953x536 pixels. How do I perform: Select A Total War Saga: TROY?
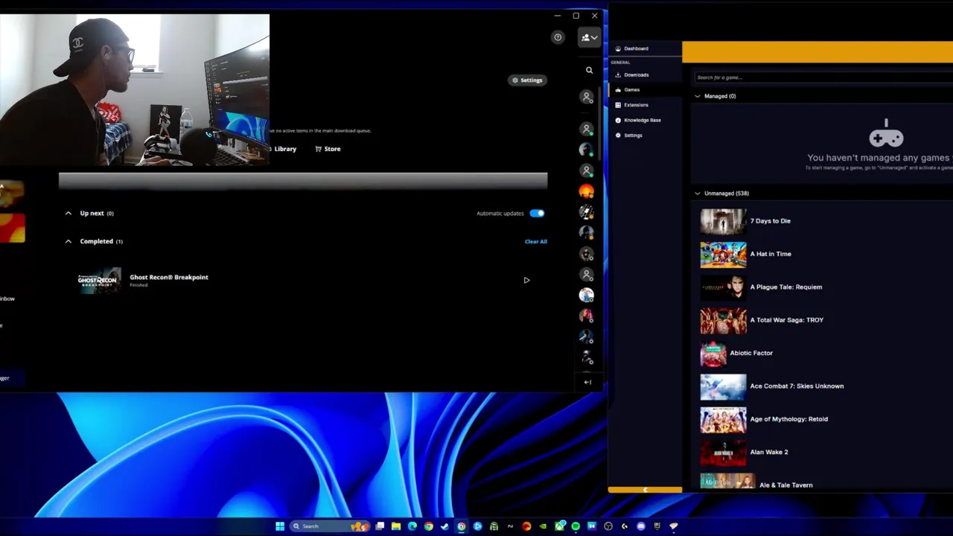[786, 320]
